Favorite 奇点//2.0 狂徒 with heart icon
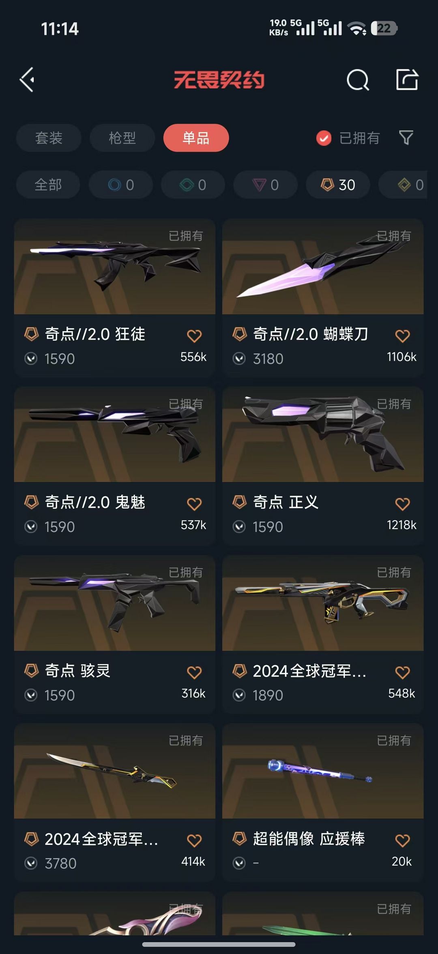Viewport: 438px width, 954px height. point(194,336)
